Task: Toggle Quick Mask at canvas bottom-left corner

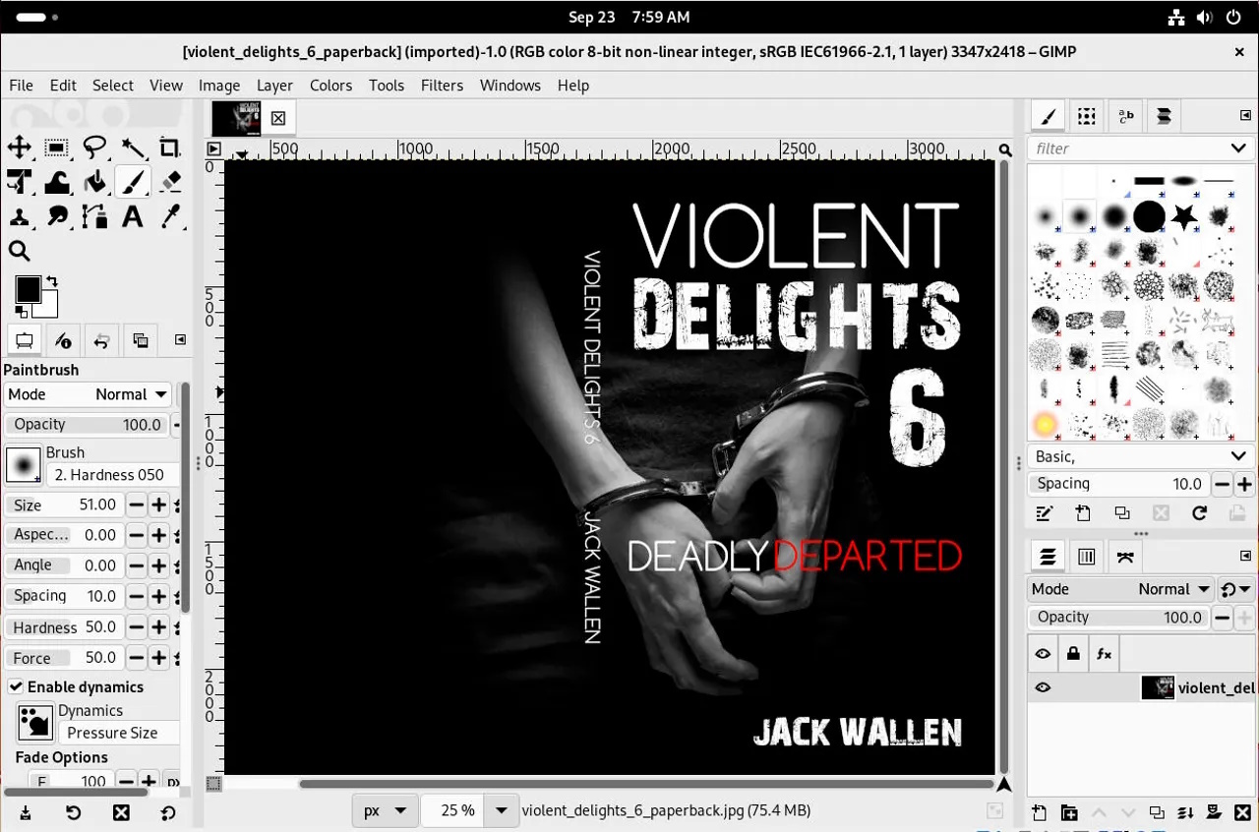Action: click(x=213, y=784)
